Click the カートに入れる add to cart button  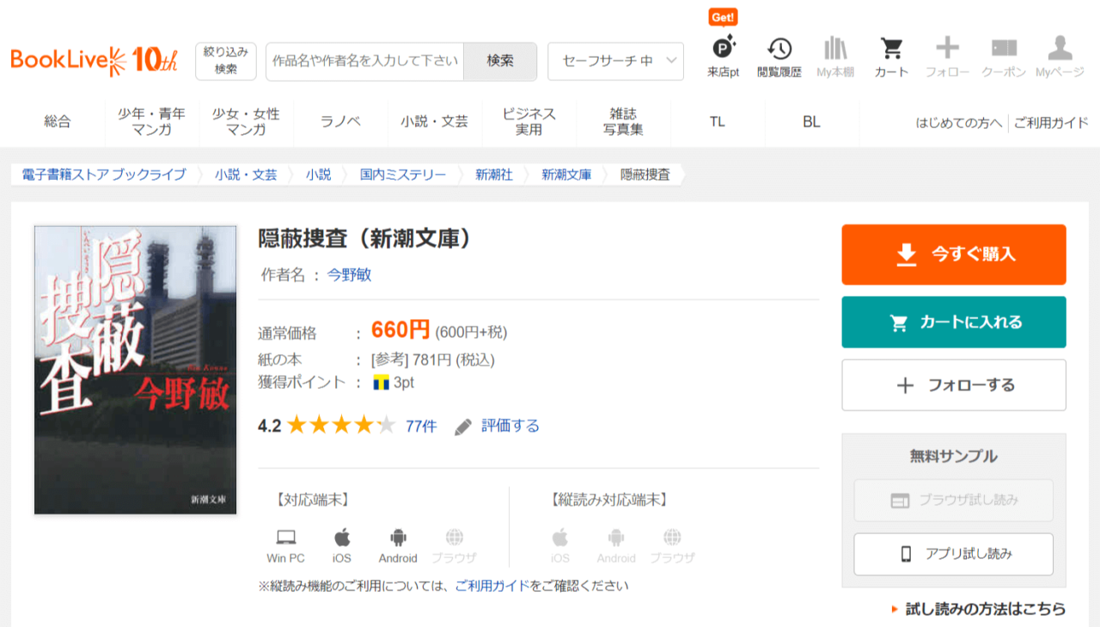[x=953, y=323]
